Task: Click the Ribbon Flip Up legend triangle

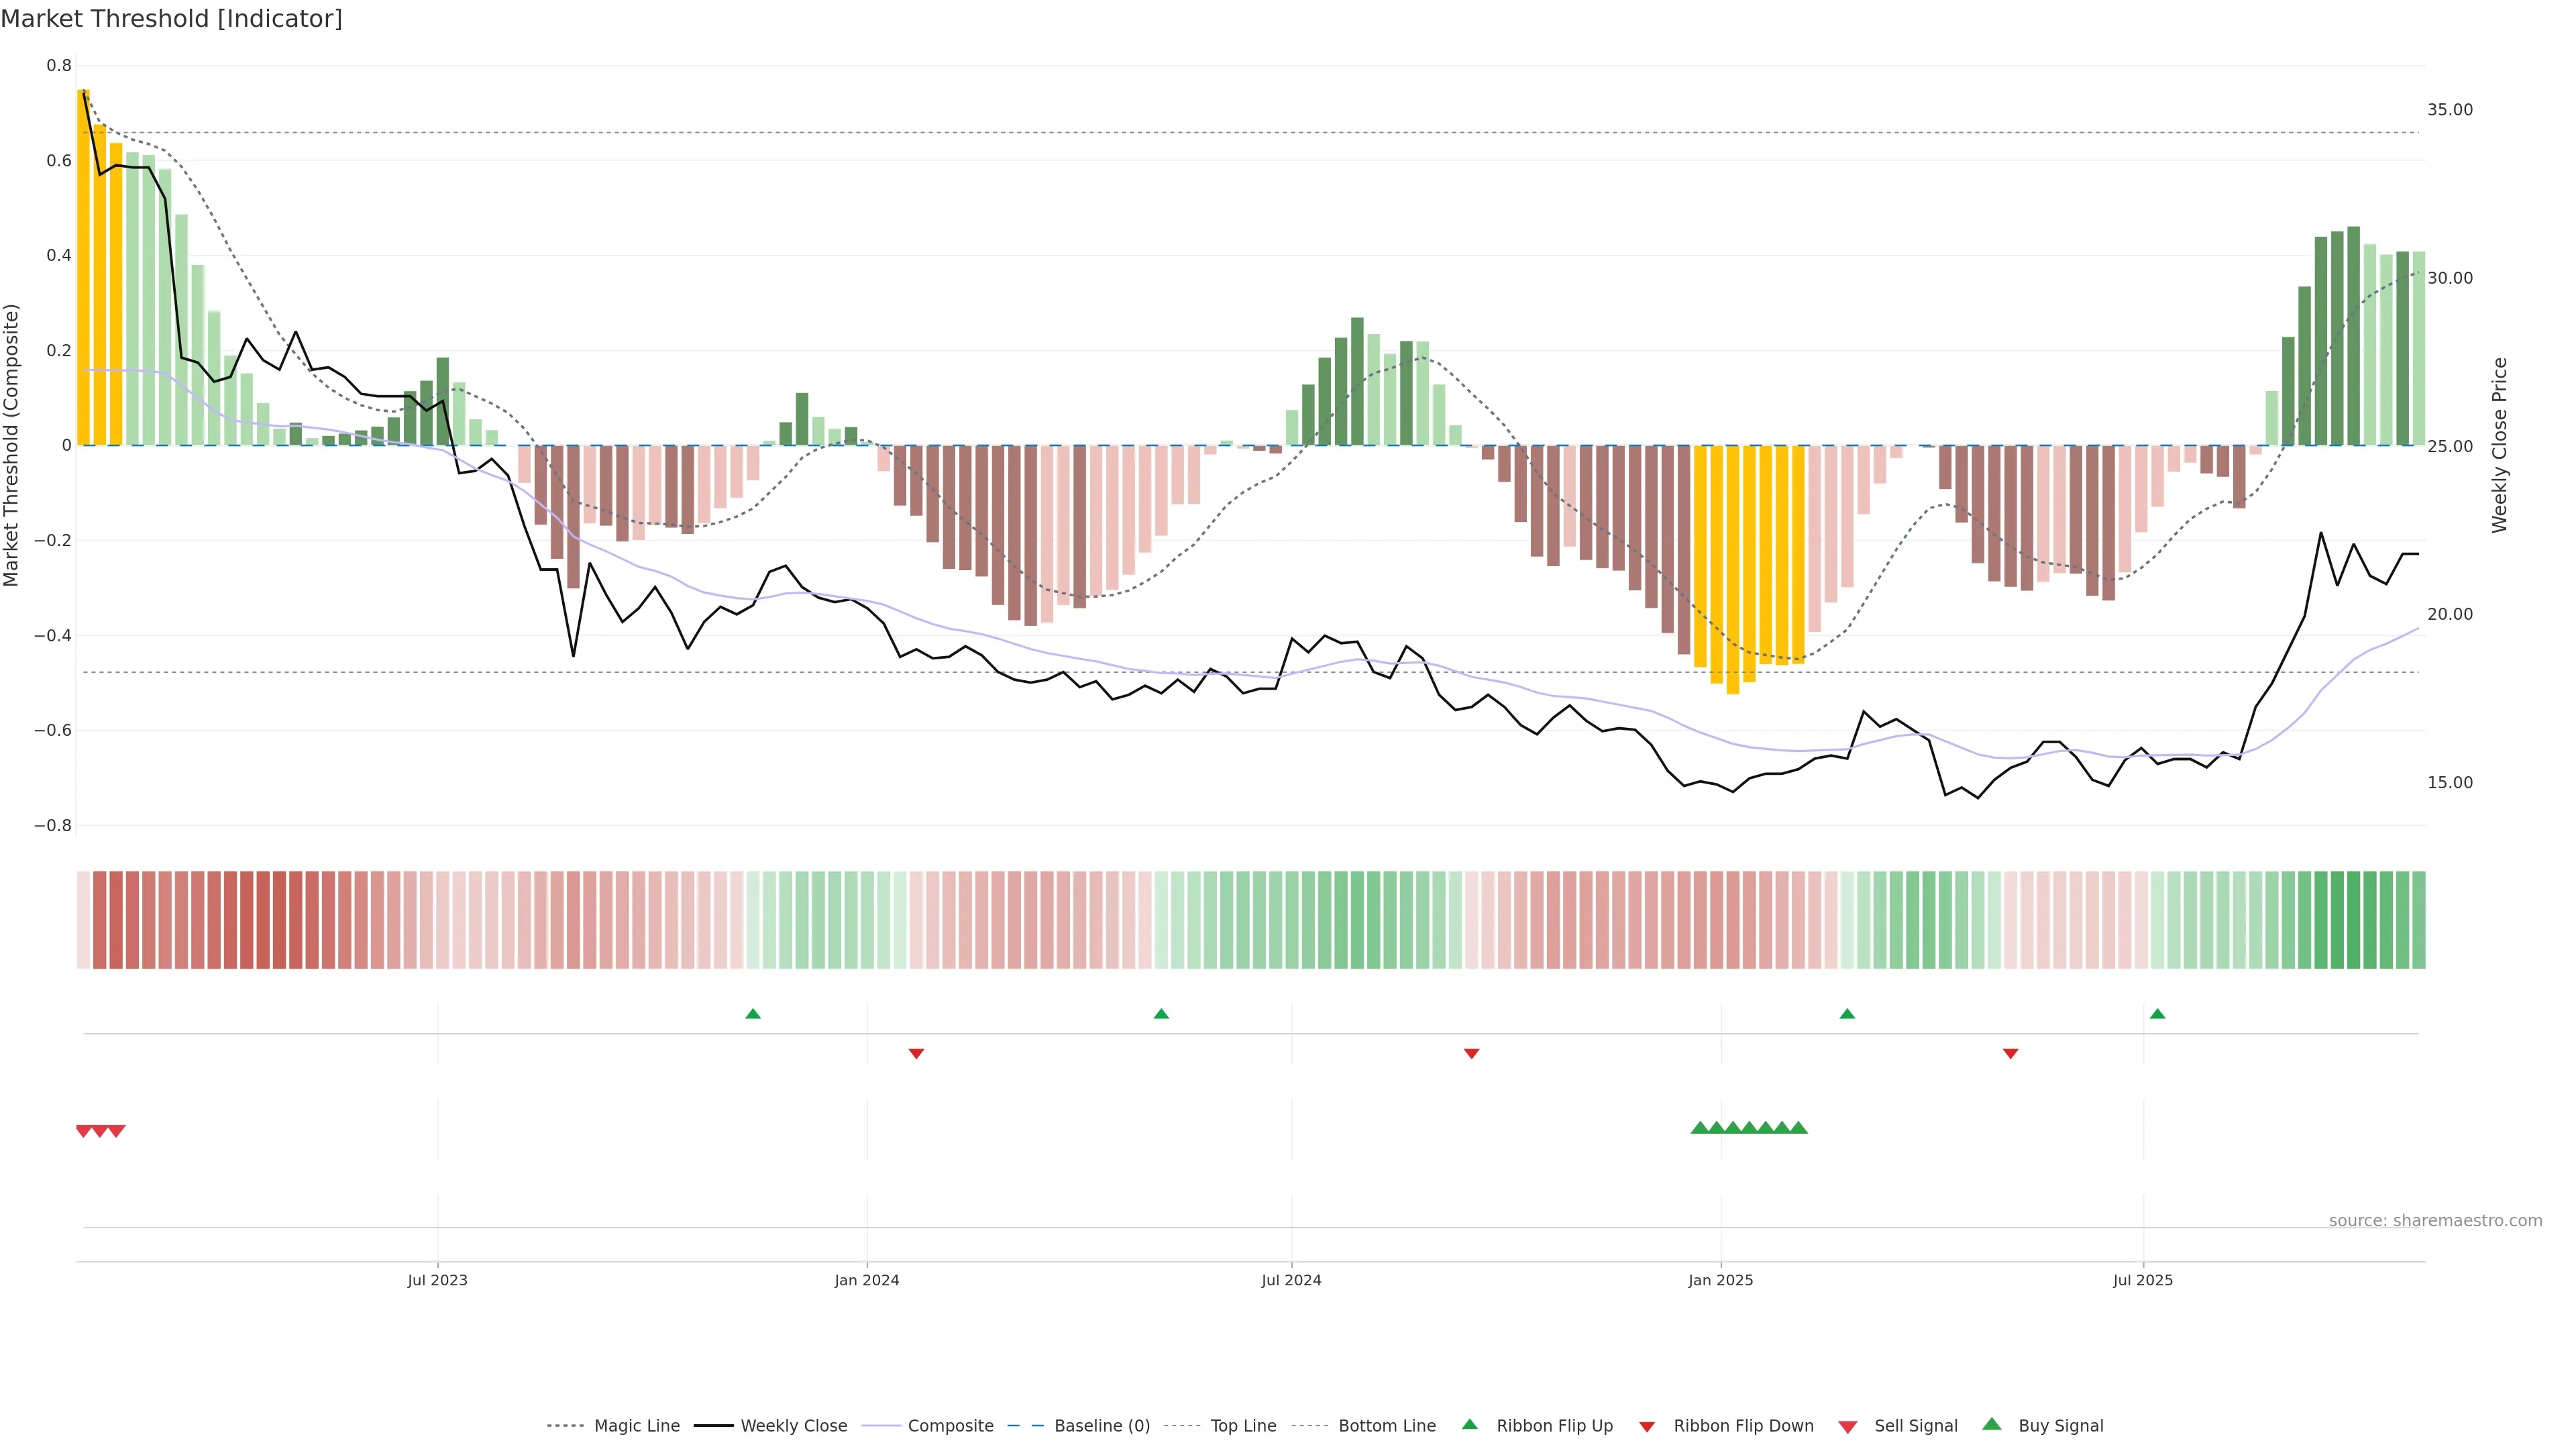Action: pos(1469,1425)
